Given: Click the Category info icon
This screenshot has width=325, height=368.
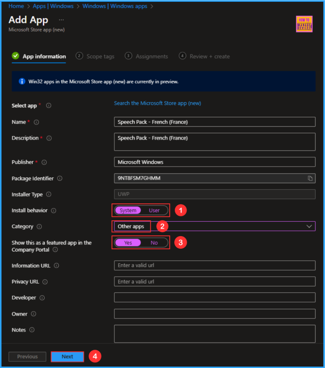Looking at the screenshot, I should (39, 226).
